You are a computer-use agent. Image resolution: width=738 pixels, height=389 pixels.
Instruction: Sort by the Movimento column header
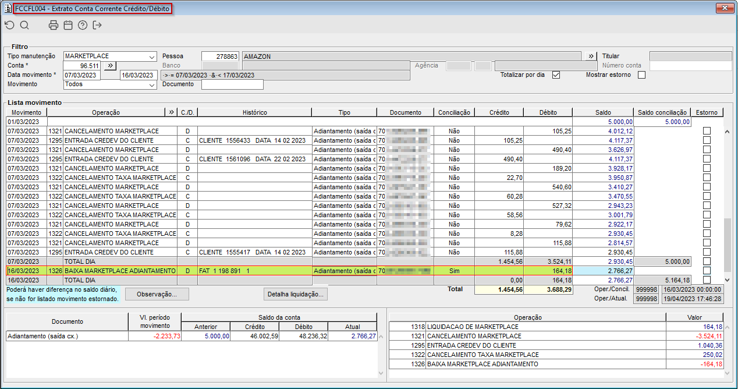(x=26, y=112)
